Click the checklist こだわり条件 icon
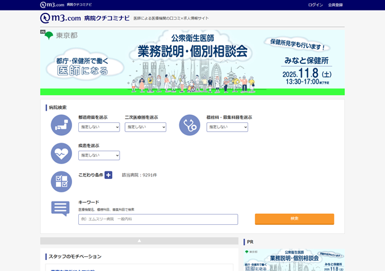This screenshot has height=271, width=385. [x=62, y=181]
